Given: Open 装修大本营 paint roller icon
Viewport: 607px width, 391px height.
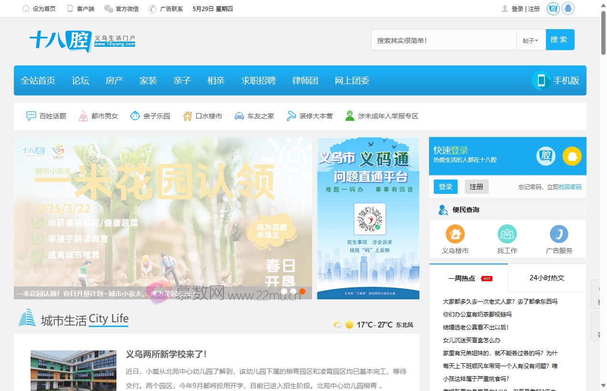Looking at the screenshot, I should 291,116.
